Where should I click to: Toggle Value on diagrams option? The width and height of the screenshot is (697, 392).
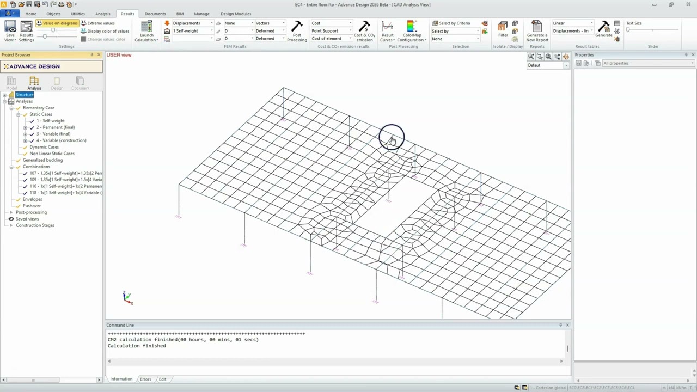[x=57, y=23]
